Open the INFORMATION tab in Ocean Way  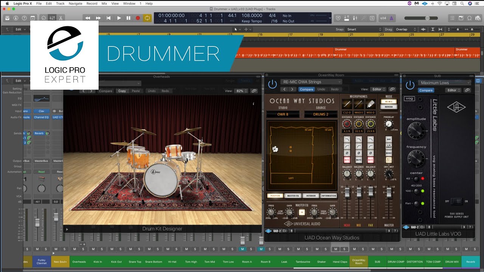point(329,196)
